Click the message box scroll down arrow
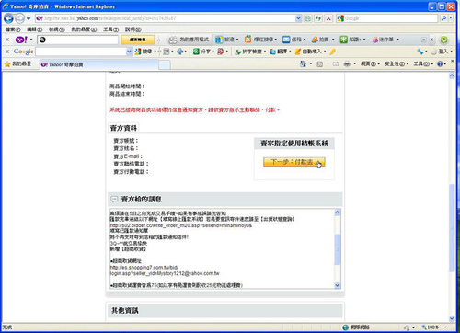460x333 pixels. tap(337, 285)
